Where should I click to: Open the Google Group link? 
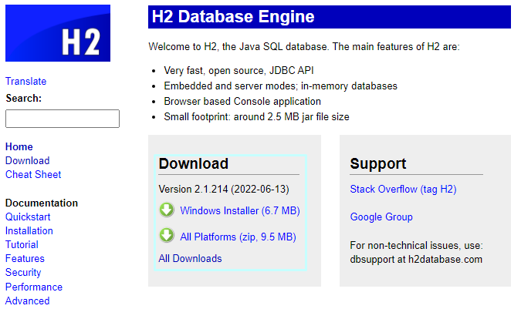[381, 217]
